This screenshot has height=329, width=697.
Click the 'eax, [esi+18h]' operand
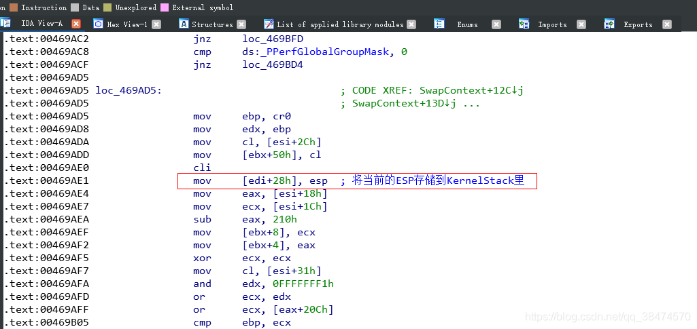(x=284, y=193)
